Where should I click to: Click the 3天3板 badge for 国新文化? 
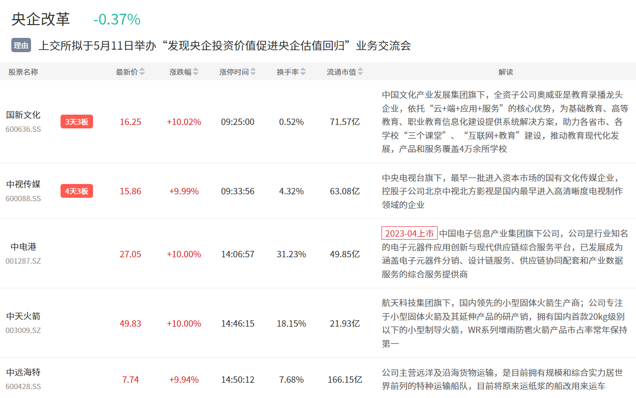click(x=77, y=122)
